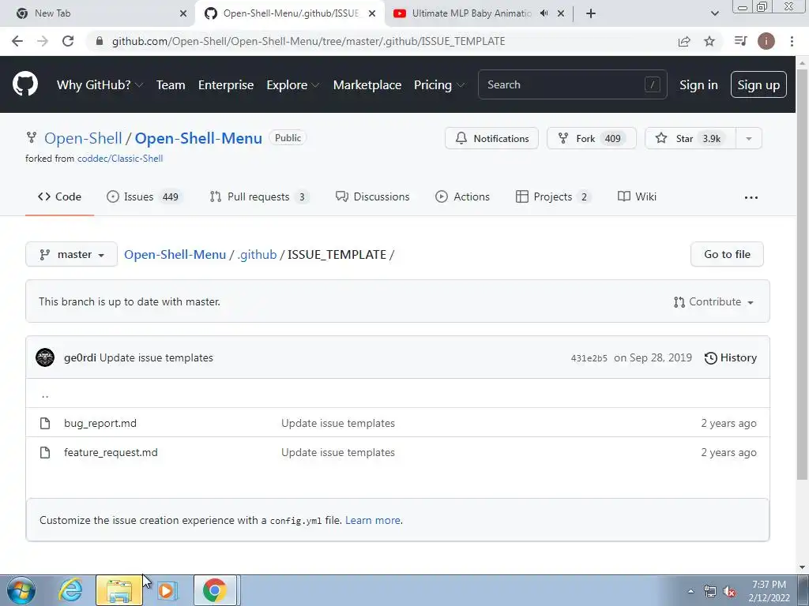Click the Sign in link

[698, 85]
